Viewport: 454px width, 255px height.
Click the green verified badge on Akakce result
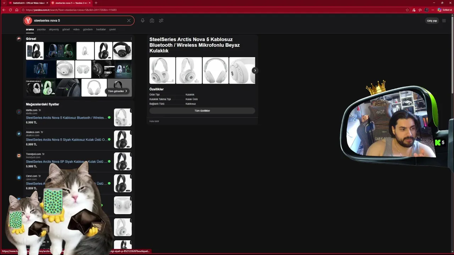point(109,140)
